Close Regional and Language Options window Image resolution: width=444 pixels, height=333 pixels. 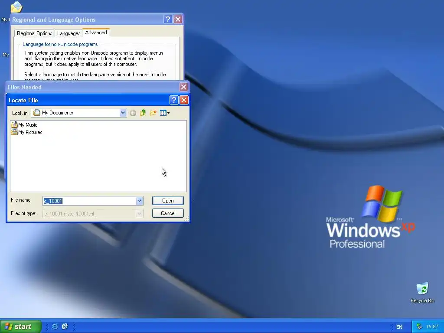(178, 19)
